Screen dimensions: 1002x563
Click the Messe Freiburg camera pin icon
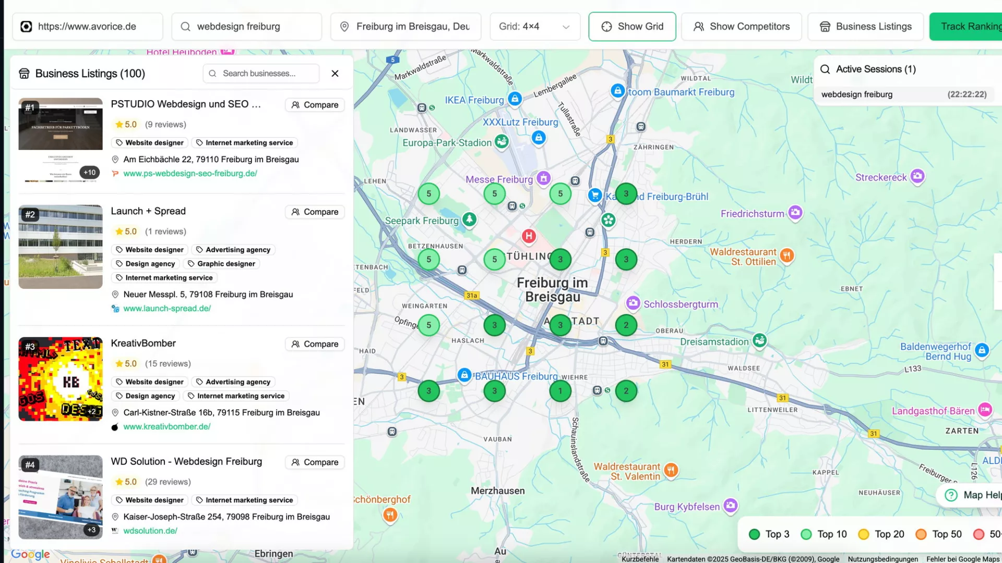pyautogui.click(x=543, y=178)
